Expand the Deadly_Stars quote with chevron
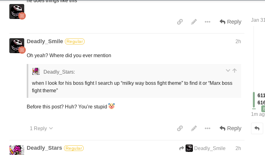This screenshot has width=265, height=155. pyautogui.click(x=228, y=71)
